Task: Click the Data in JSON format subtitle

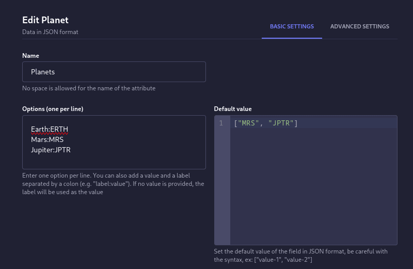Action: 50,32
